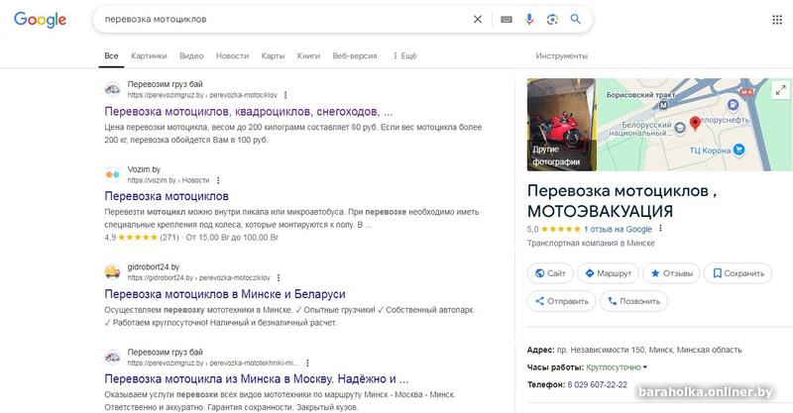Switch to the Веб-версия tab
This screenshot has width=793, height=413.
coord(355,56)
